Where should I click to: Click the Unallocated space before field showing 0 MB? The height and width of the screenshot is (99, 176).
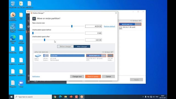(x=94, y=33)
